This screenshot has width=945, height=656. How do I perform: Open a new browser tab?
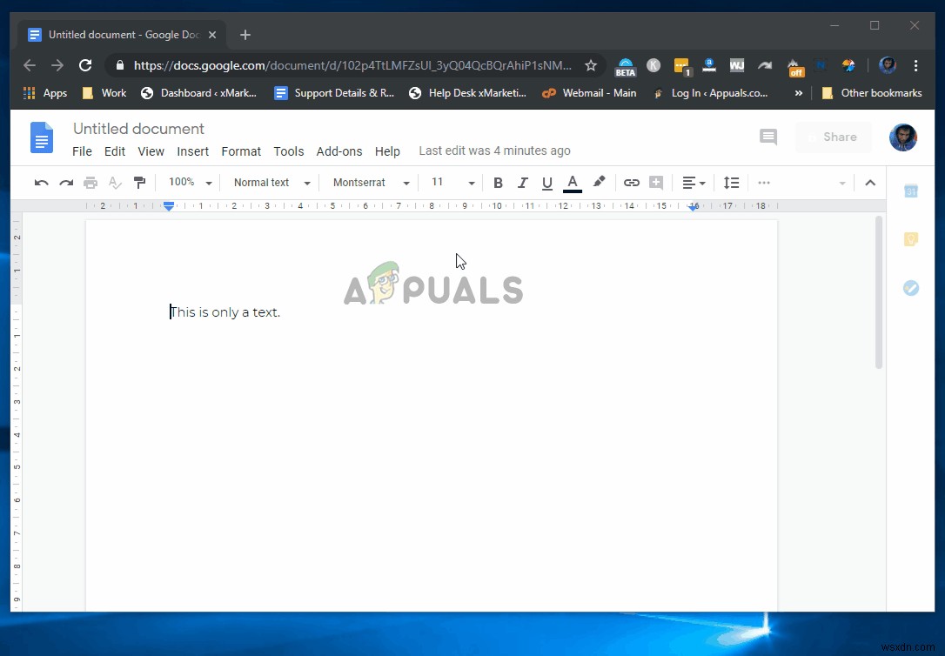(x=245, y=35)
